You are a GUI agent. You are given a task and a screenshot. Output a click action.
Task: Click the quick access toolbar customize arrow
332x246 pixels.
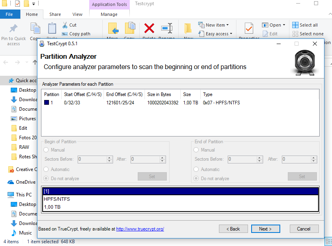pyautogui.click(x=34, y=4)
